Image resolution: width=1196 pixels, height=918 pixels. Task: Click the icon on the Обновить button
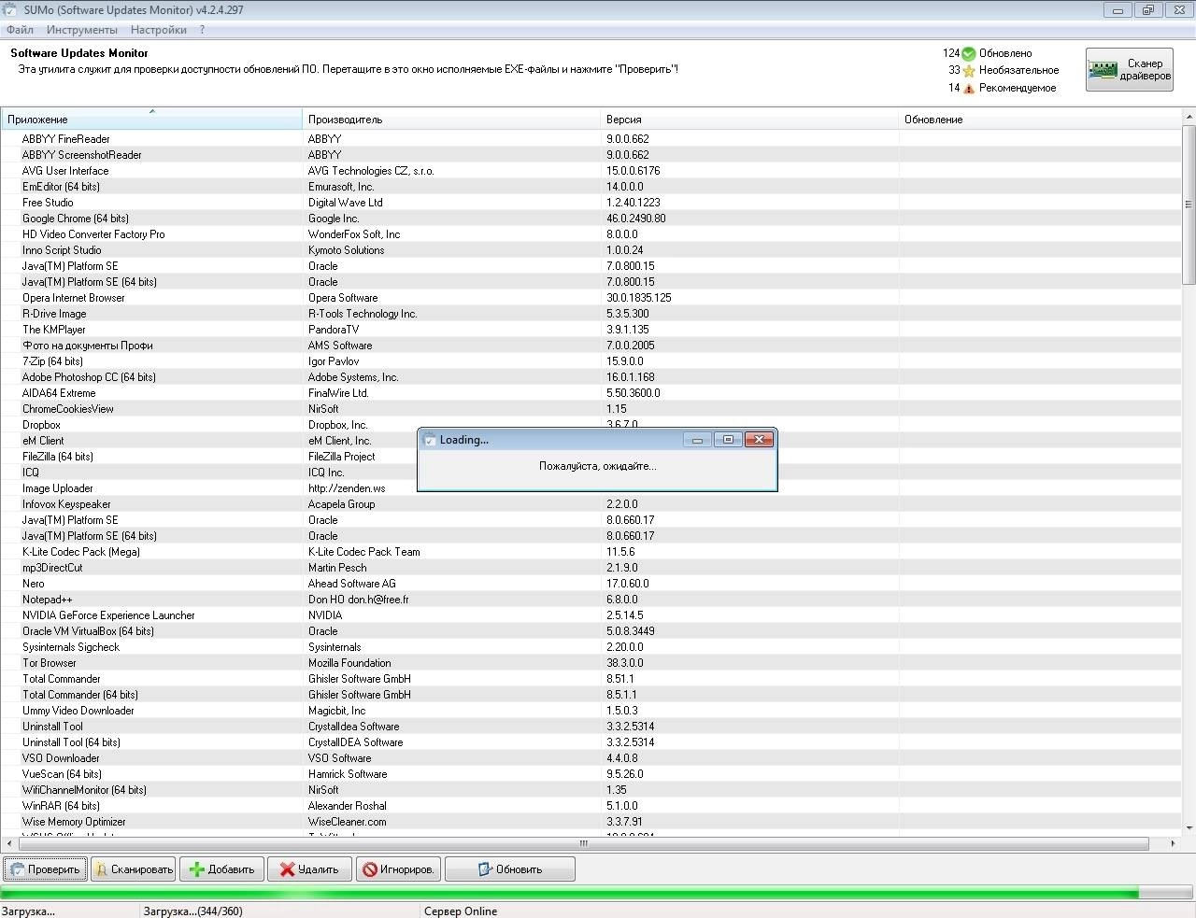pos(485,869)
